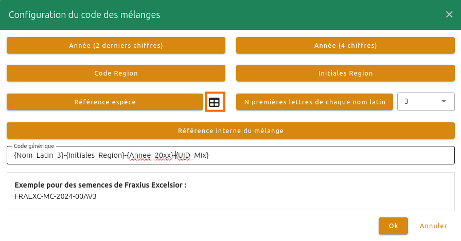Insert Référence interne du mélange token
Image resolution: width=461 pixels, height=241 pixels.
(x=230, y=131)
